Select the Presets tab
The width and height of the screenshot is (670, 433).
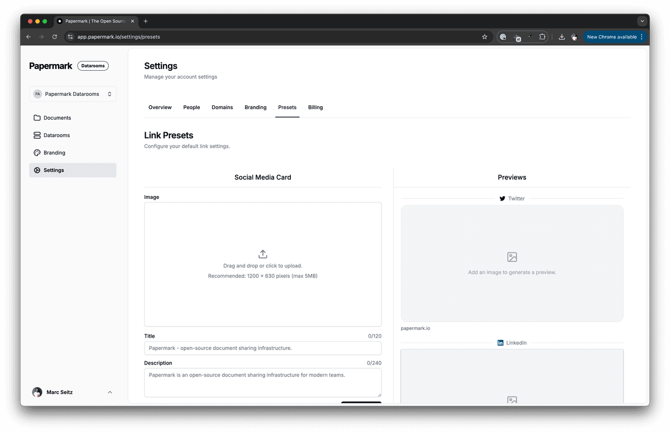(x=288, y=107)
